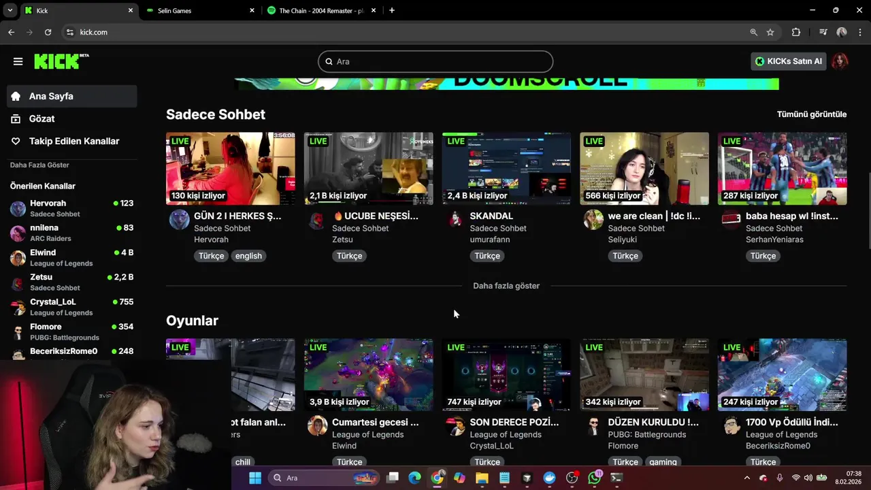Screen dimensions: 871x490
Task: Open BeceriksizRome0 stream thumbnail
Action: pyautogui.click(x=783, y=374)
